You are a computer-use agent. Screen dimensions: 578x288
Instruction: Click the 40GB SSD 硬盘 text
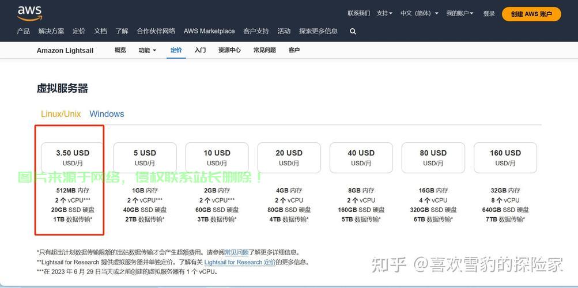(145, 210)
